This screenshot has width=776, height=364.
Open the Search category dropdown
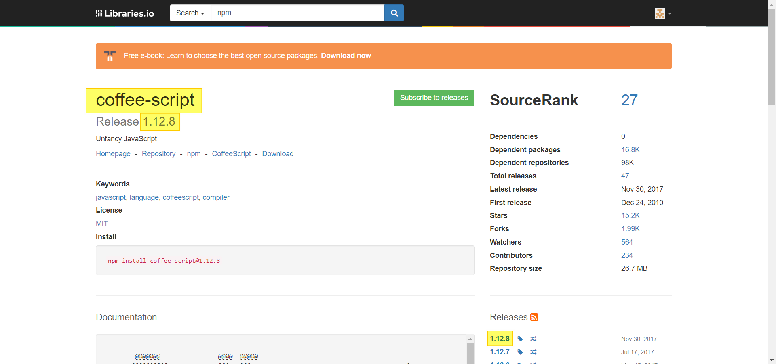pos(190,13)
